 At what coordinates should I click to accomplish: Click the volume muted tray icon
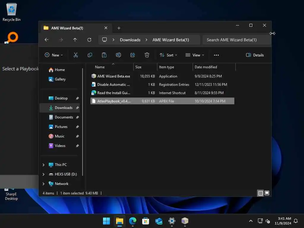(x=268, y=221)
